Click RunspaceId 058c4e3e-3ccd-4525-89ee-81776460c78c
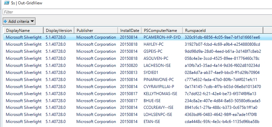272x127 pixels. pos(222,58)
